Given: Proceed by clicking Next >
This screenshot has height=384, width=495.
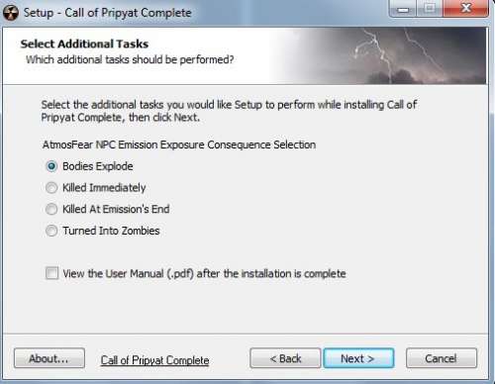Looking at the screenshot, I should tap(358, 358).
